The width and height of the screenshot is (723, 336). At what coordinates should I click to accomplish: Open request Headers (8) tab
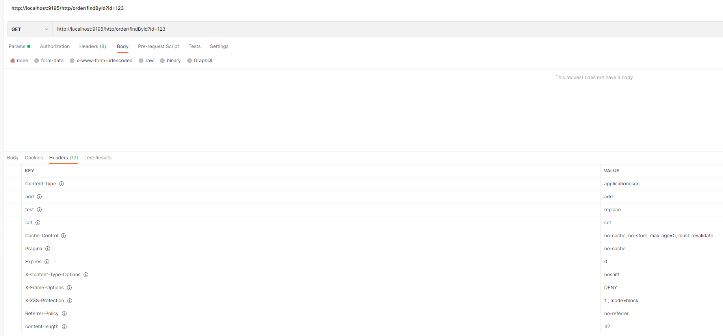point(93,46)
